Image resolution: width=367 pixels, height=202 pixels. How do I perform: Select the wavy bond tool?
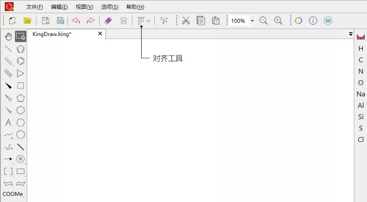pos(8,147)
